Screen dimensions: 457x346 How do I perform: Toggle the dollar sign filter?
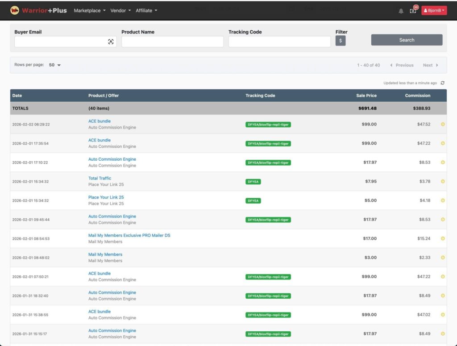tap(341, 41)
